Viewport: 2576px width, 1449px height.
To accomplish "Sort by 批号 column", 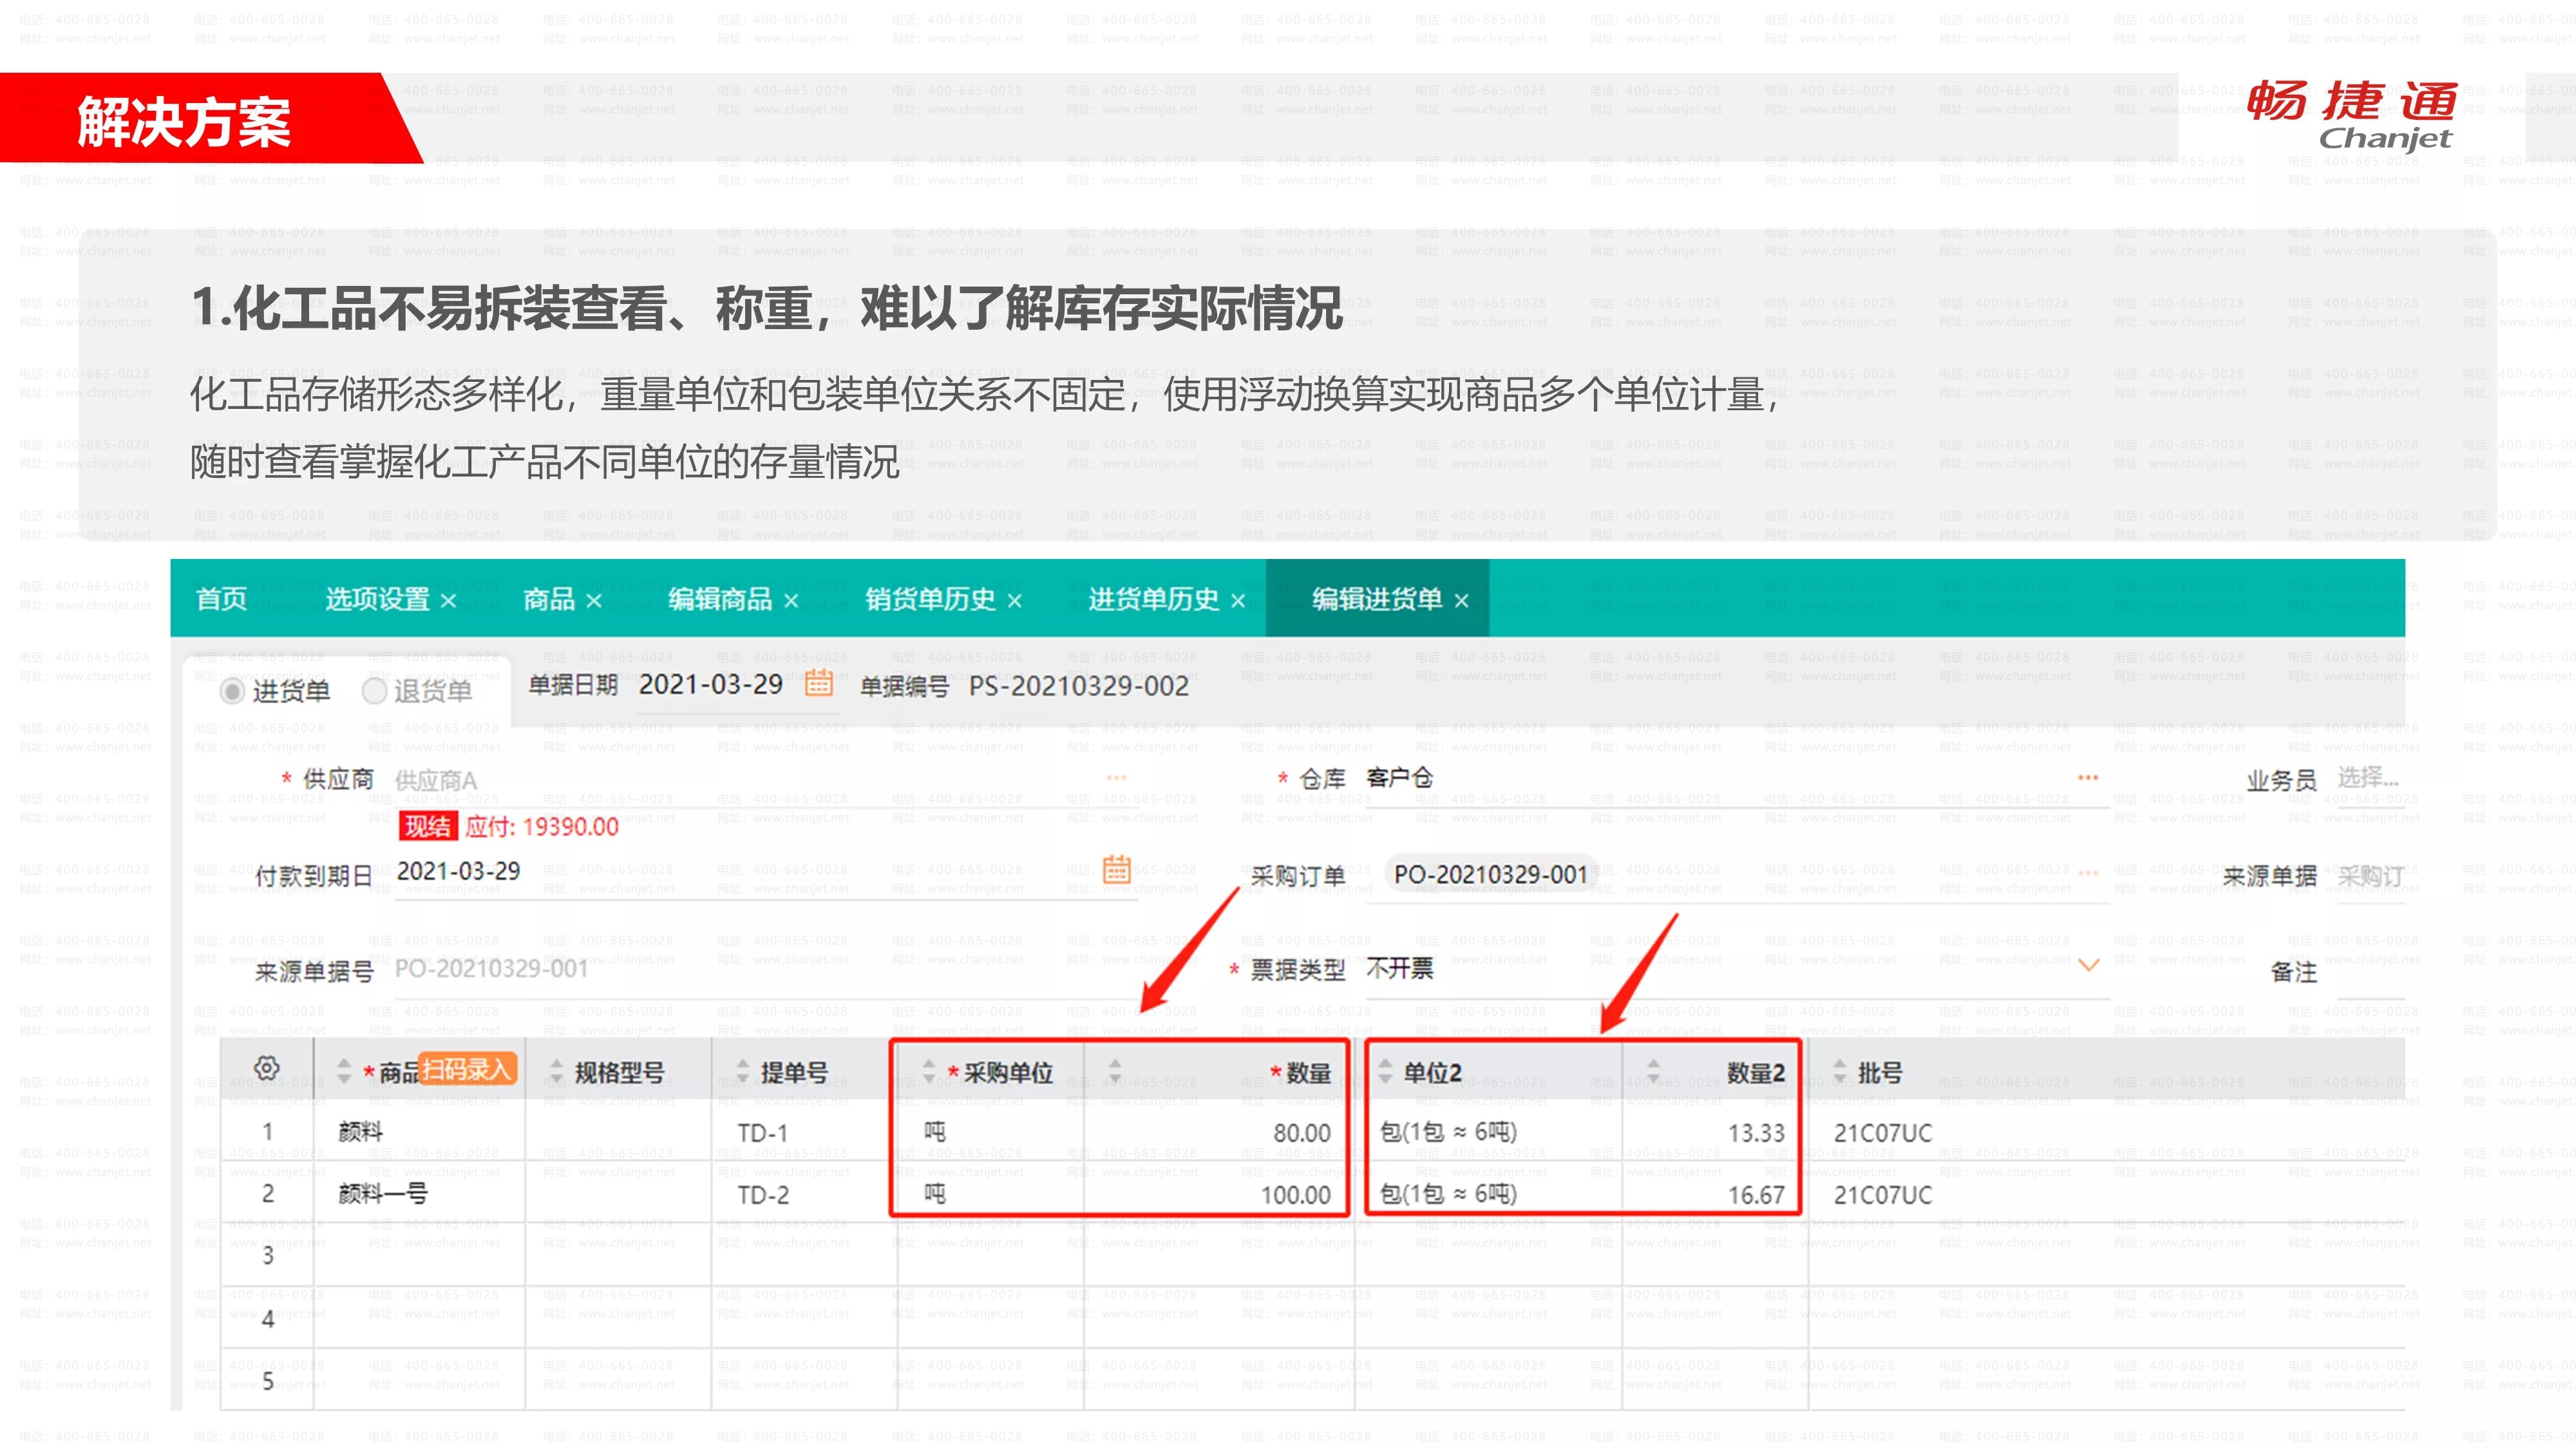I will 1840,1072.
